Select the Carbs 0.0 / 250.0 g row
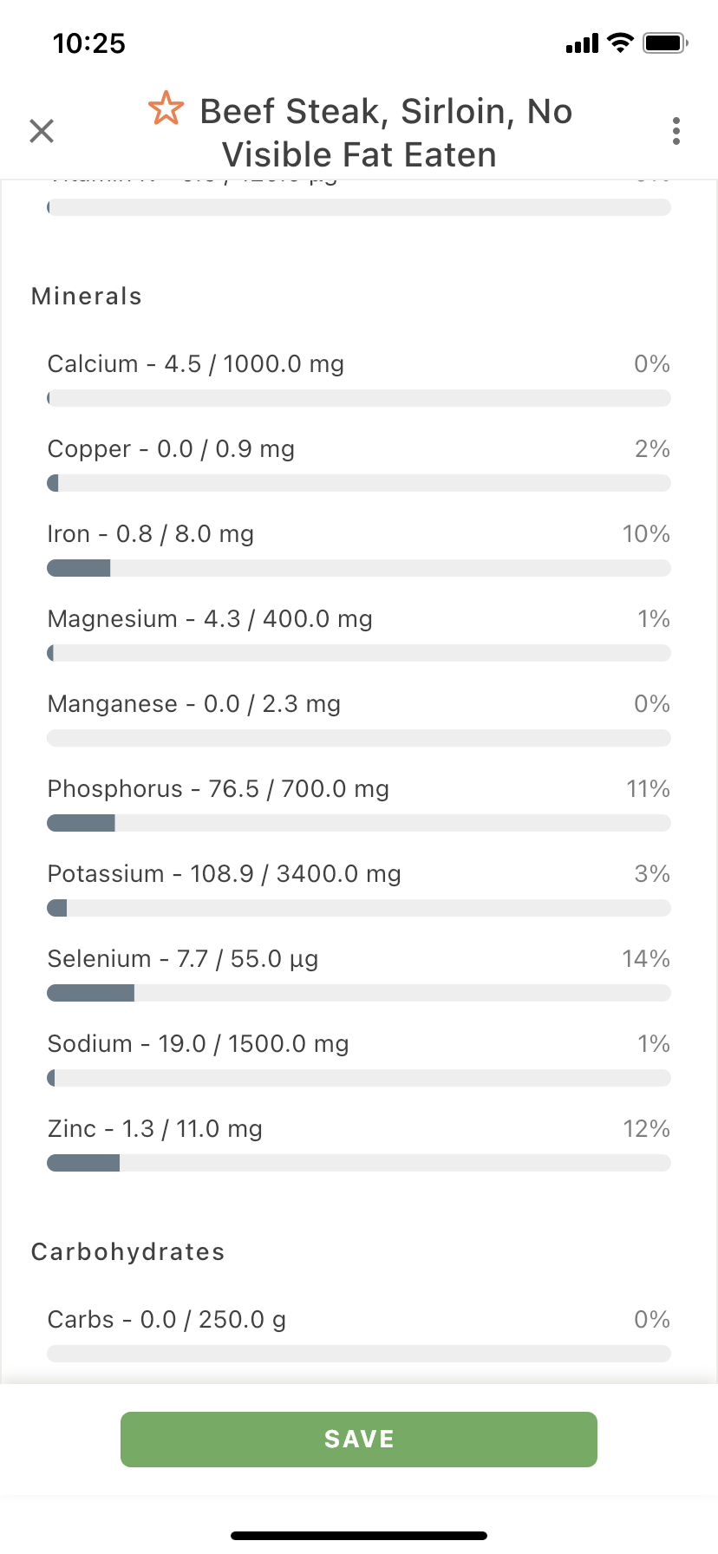 point(359,1335)
